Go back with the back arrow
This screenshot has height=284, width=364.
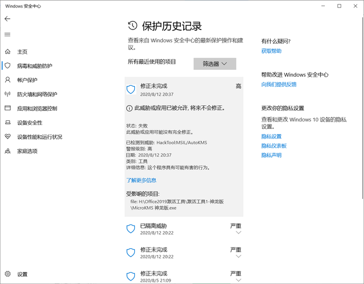click(7, 19)
